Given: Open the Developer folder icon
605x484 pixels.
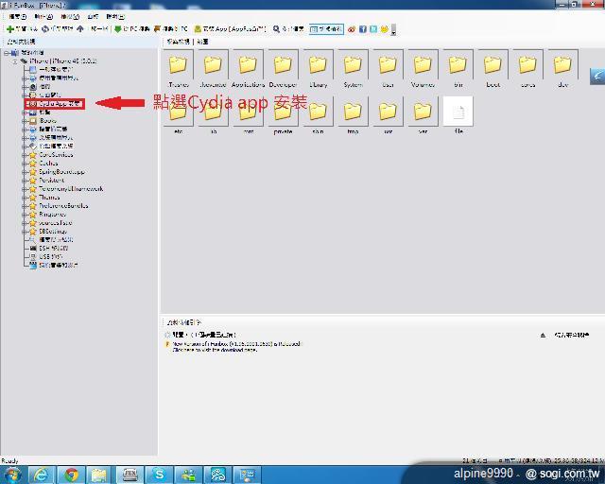Looking at the screenshot, I should pyautogui.click(x=283, y=64).
